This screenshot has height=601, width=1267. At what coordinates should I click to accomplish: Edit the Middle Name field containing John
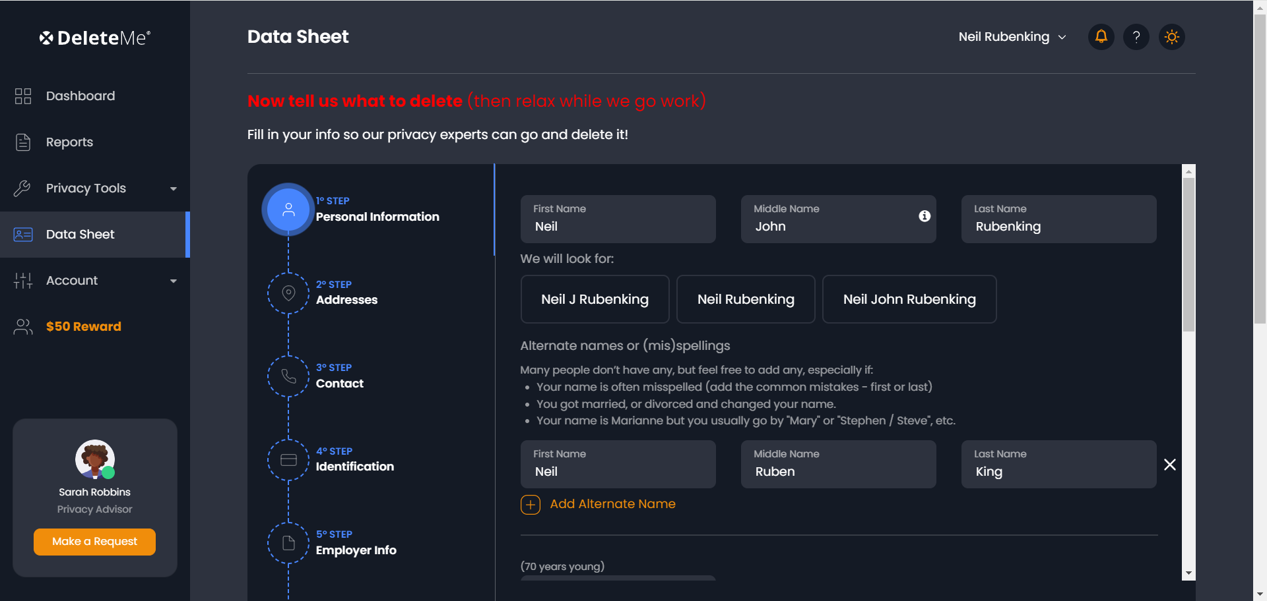coord(839,219)
